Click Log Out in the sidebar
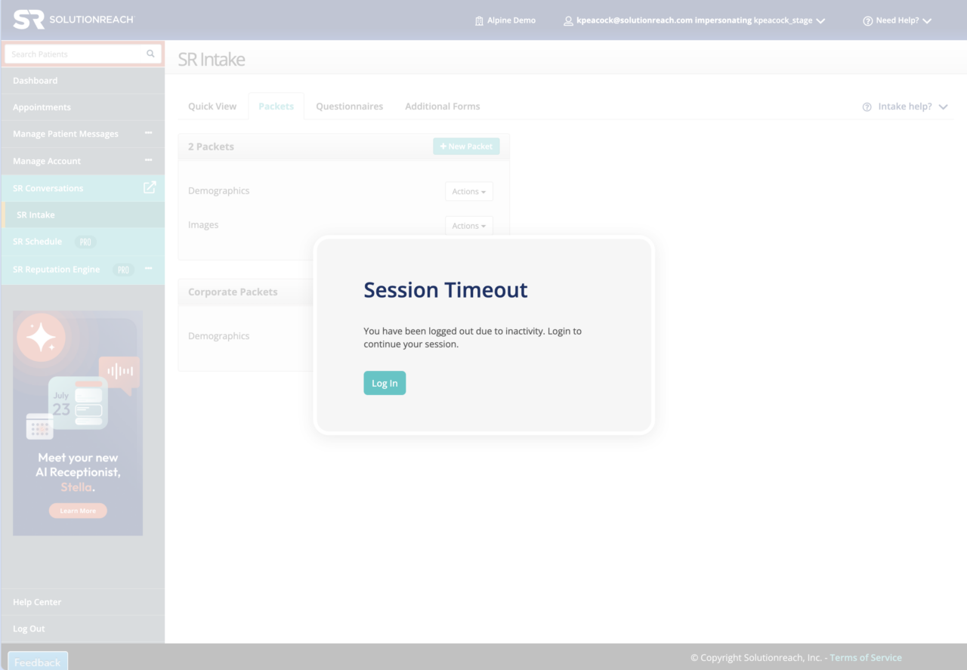This screenshot has width=967, height=670. point(82,628)
